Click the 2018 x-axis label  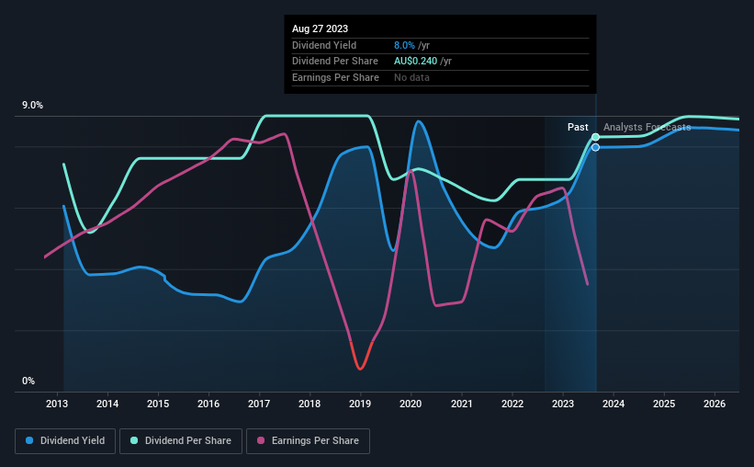tap(309, 404)
